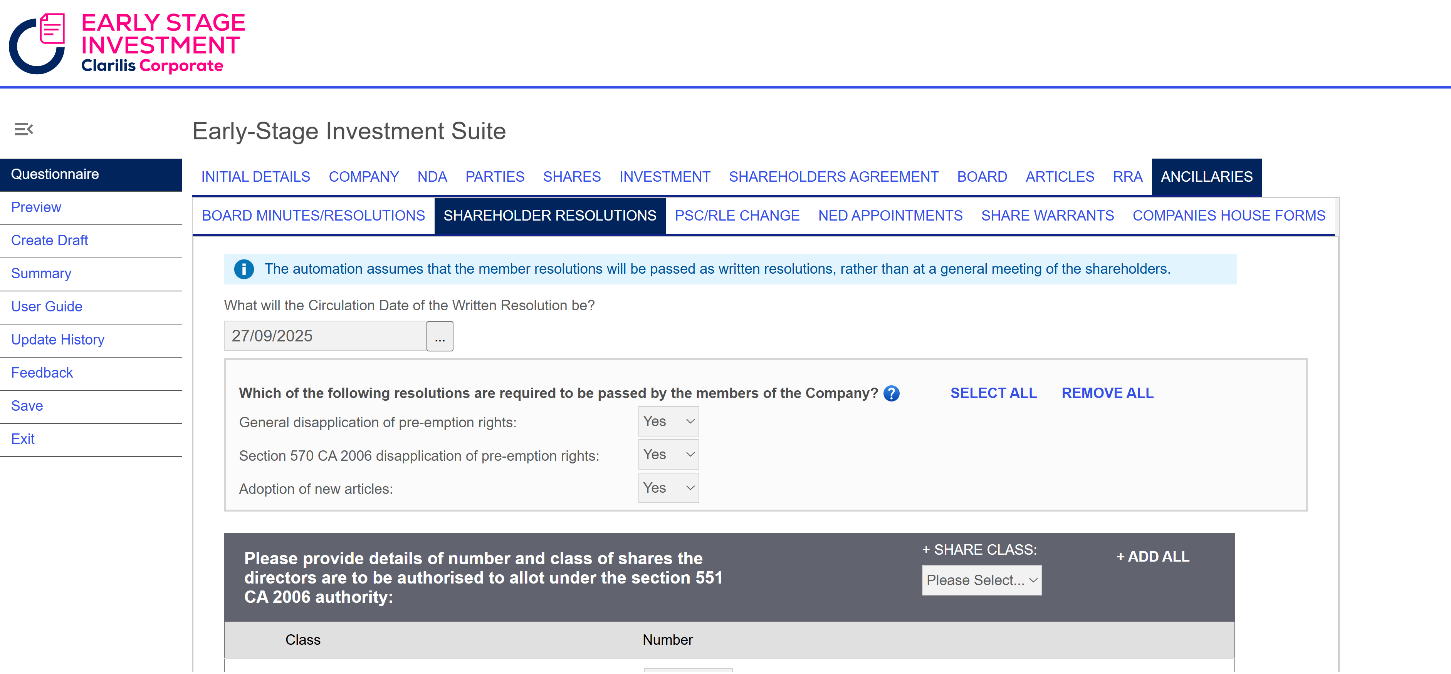
Task: Open the Board Minutes/Resolutions sub-tab
Action: point(313,216)
